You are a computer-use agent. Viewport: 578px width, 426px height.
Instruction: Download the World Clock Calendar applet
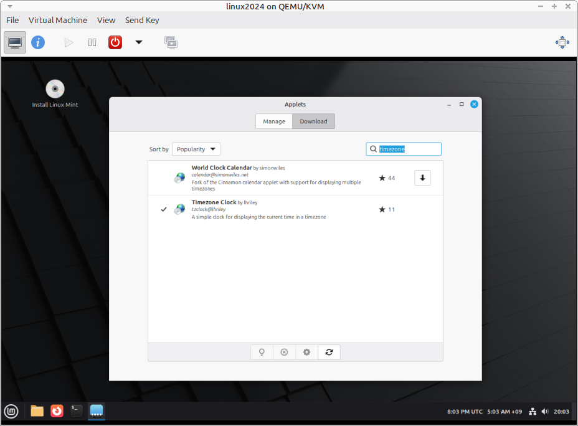(x=422, y=178)
